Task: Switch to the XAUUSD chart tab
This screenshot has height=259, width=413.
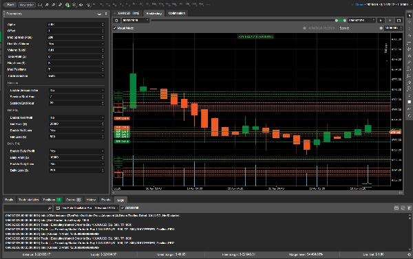Action: tap(127, 13)
